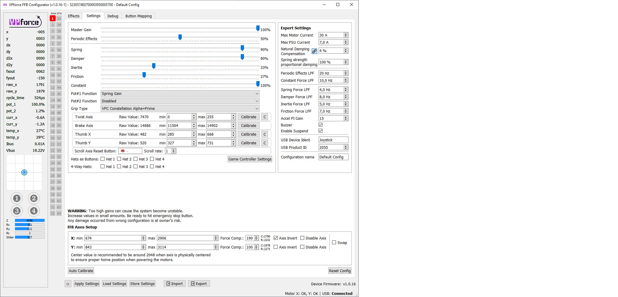Click the Export button
Viewport: 618px width, 297px height.
tap(199, 284)
